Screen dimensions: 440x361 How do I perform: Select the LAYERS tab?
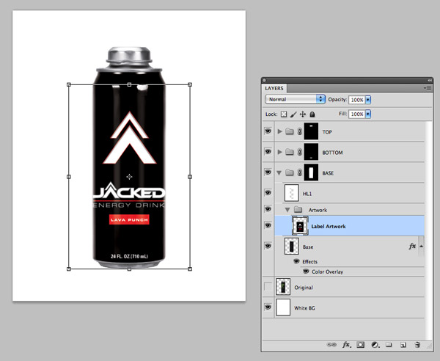click(x=274, y=88)
